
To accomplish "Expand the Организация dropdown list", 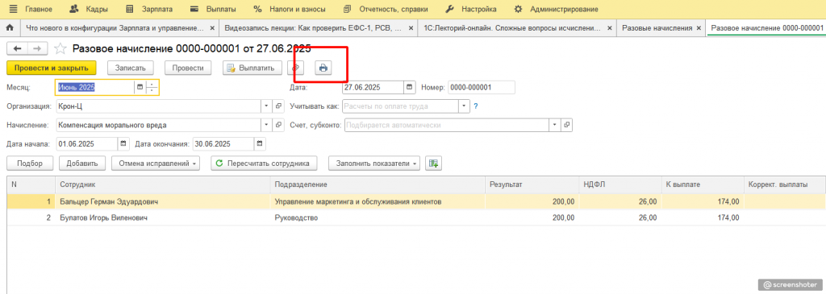I will tap(266, 106).
